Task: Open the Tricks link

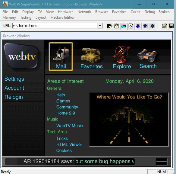Action: point(62,138)
